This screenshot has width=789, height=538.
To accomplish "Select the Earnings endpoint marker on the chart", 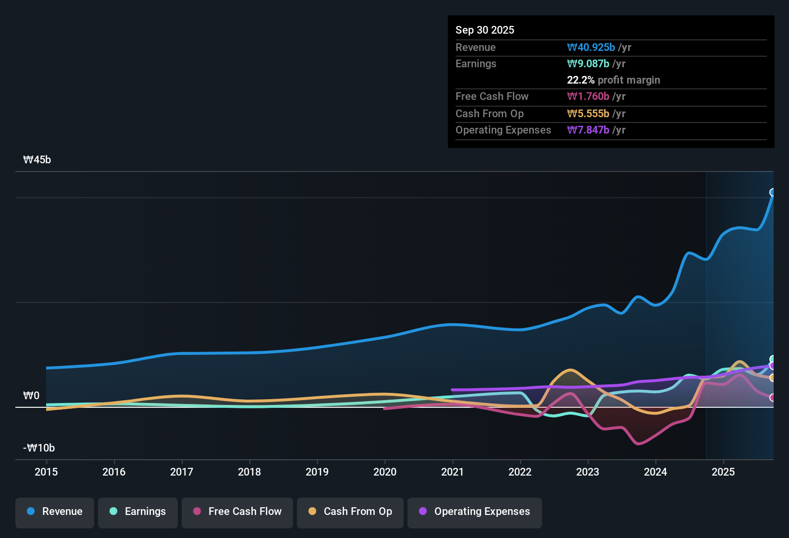I will (773, 358).
